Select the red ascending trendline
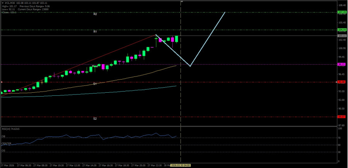348x168 pixels. pyautogui.click(x=97, y=58)
